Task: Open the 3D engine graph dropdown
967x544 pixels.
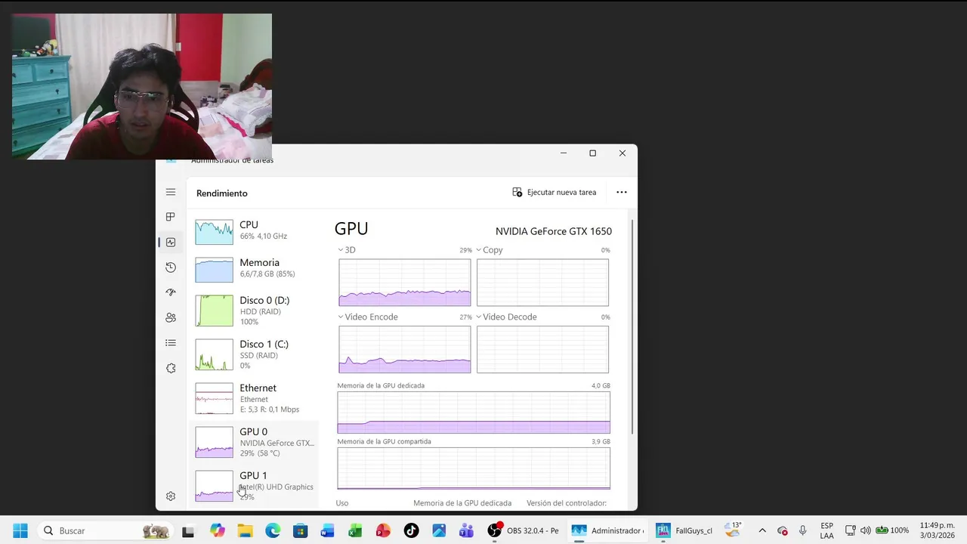Action: coord(347,250)
